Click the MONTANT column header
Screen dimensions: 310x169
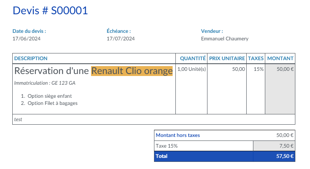click(280, 58)
